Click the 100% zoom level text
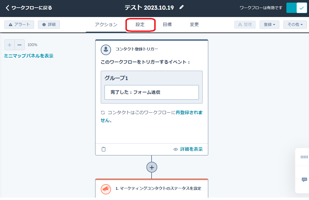 coord(32,45)
